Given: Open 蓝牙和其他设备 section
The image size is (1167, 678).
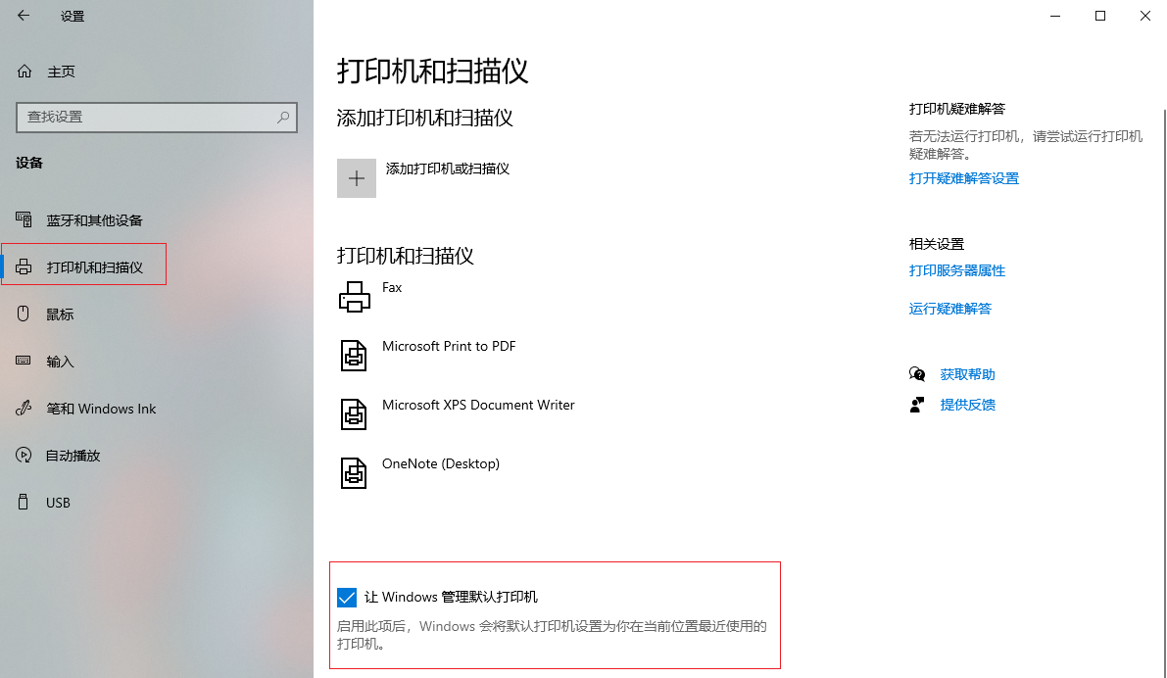Looking at the screenshot, I should 94,220.
